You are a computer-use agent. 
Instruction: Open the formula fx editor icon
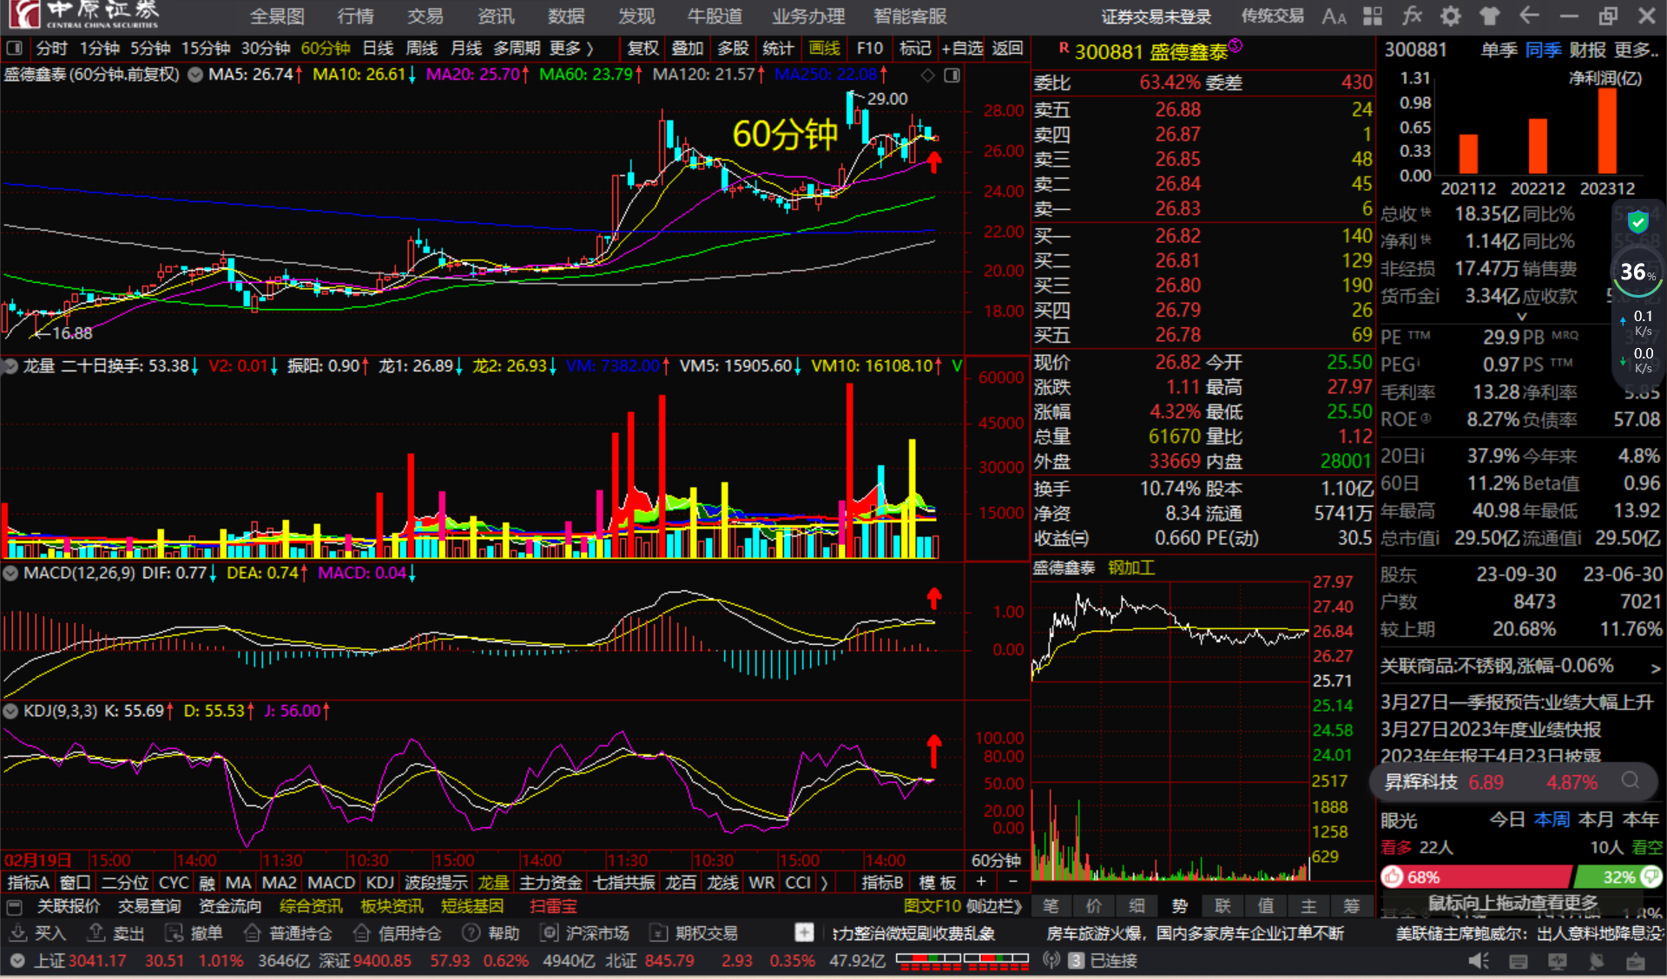pos(1412,16)
